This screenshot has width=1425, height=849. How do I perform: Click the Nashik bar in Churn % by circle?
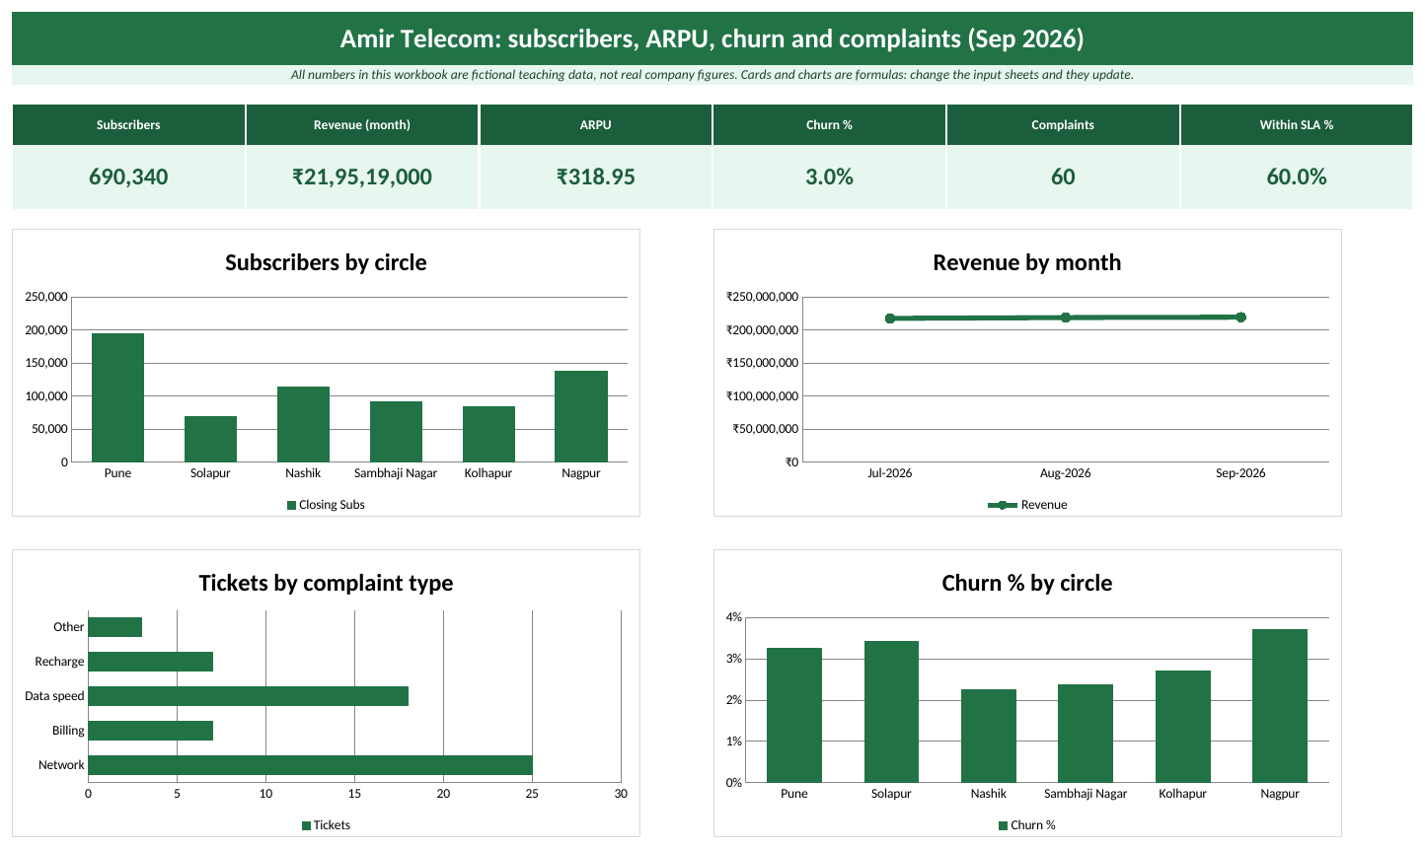click(x=989, y=736)
